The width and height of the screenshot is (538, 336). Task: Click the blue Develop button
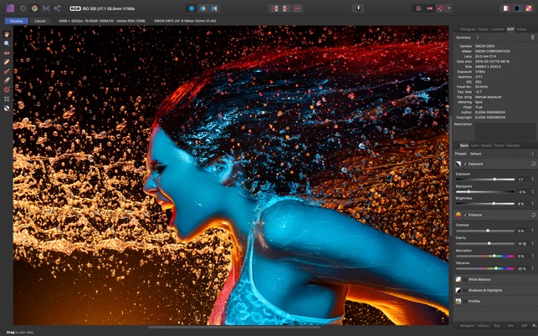point(16,21)
